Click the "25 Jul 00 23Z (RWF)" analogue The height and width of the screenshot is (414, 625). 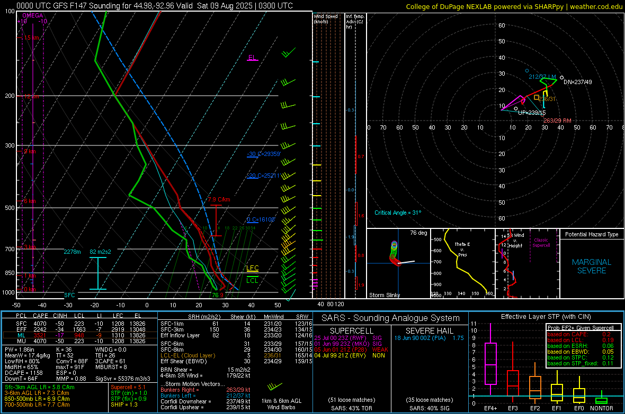340,338
